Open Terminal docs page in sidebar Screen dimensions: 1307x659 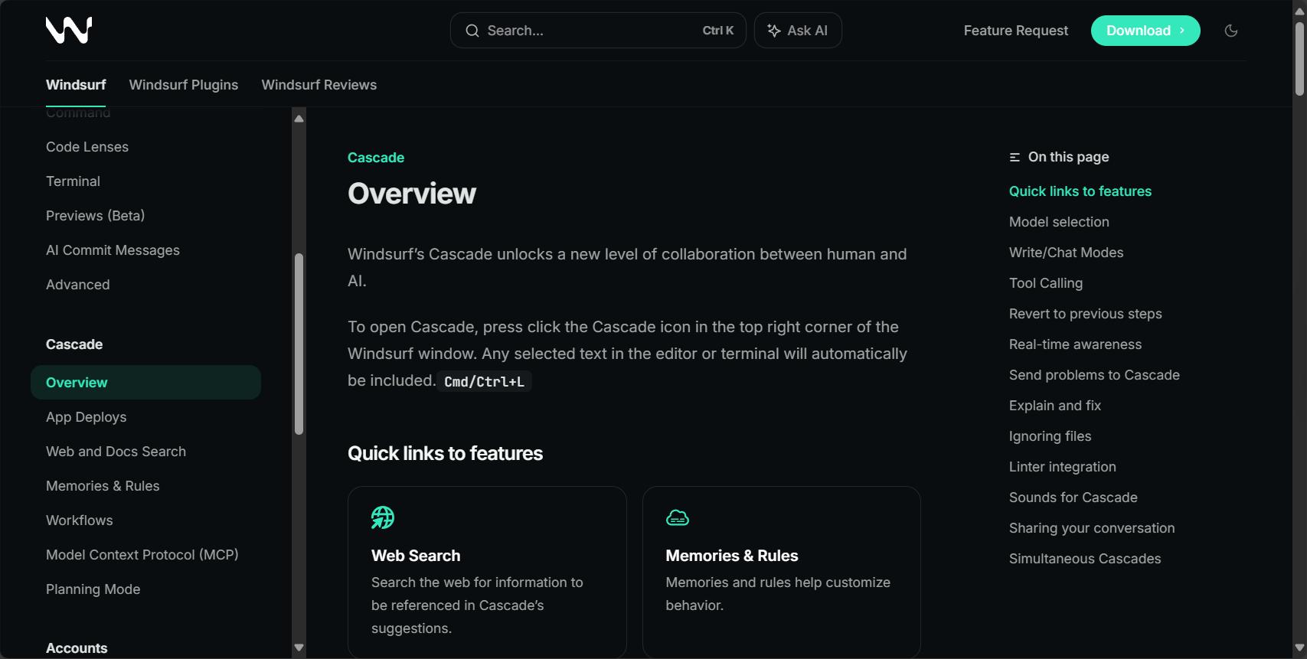pos(73,181)
